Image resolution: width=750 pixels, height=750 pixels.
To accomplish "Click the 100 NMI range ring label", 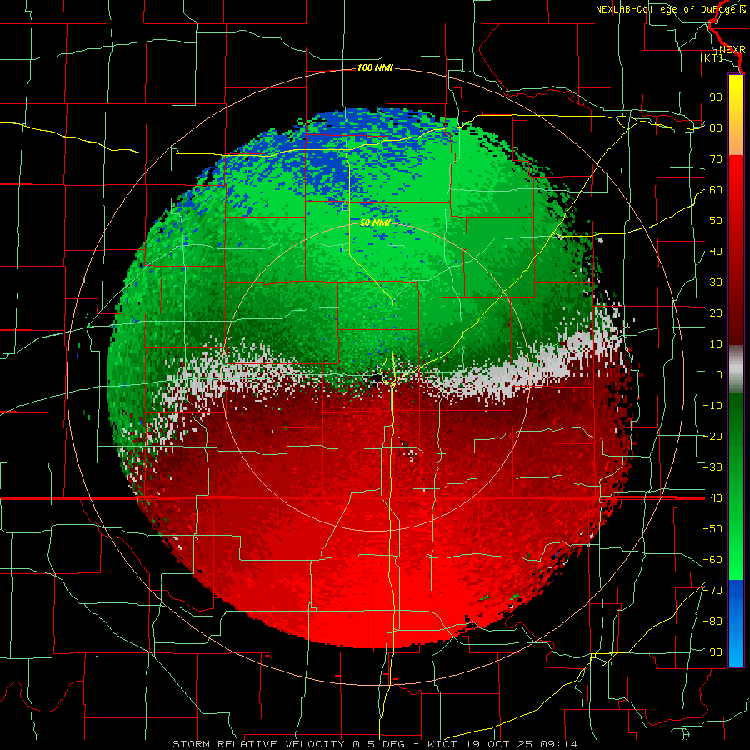I will (375, 68).
